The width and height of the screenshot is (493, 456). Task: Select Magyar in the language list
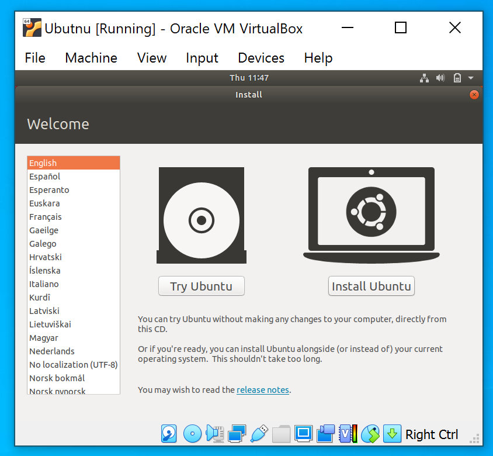(x=74, y=338)
